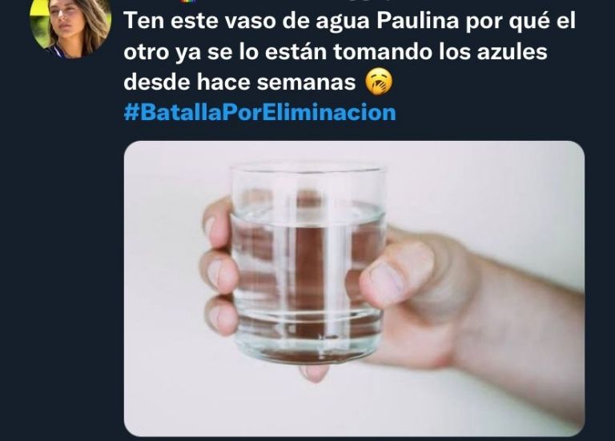Click the second line starting 'otro ya se'

336,51
